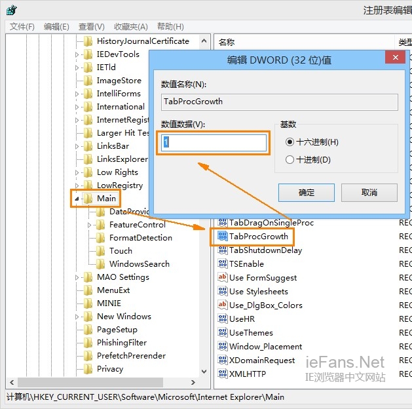This screenshot has height=409, width=412.
Task: Click the PageSetup folder icon
Action: click(x=88, y=330)
